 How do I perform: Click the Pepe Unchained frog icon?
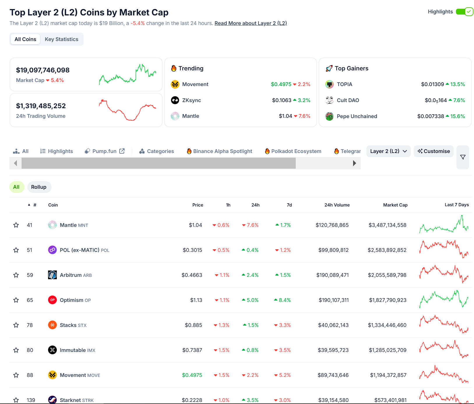(x=329, y=116)
